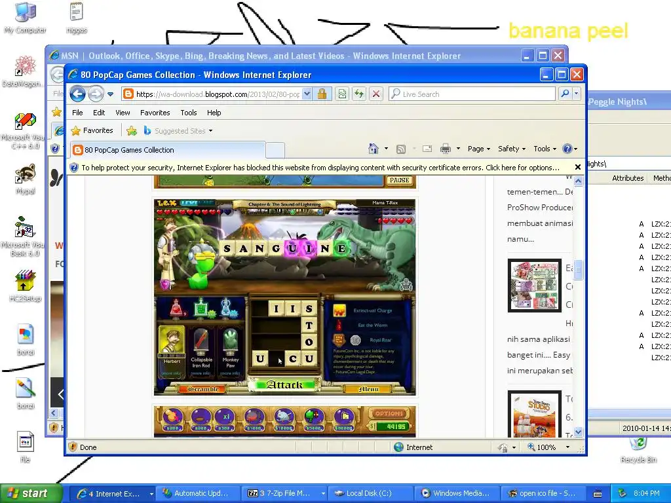Click the Attributes column header
Viewport: 671px width, 503px height.
(x=628, y=178)
